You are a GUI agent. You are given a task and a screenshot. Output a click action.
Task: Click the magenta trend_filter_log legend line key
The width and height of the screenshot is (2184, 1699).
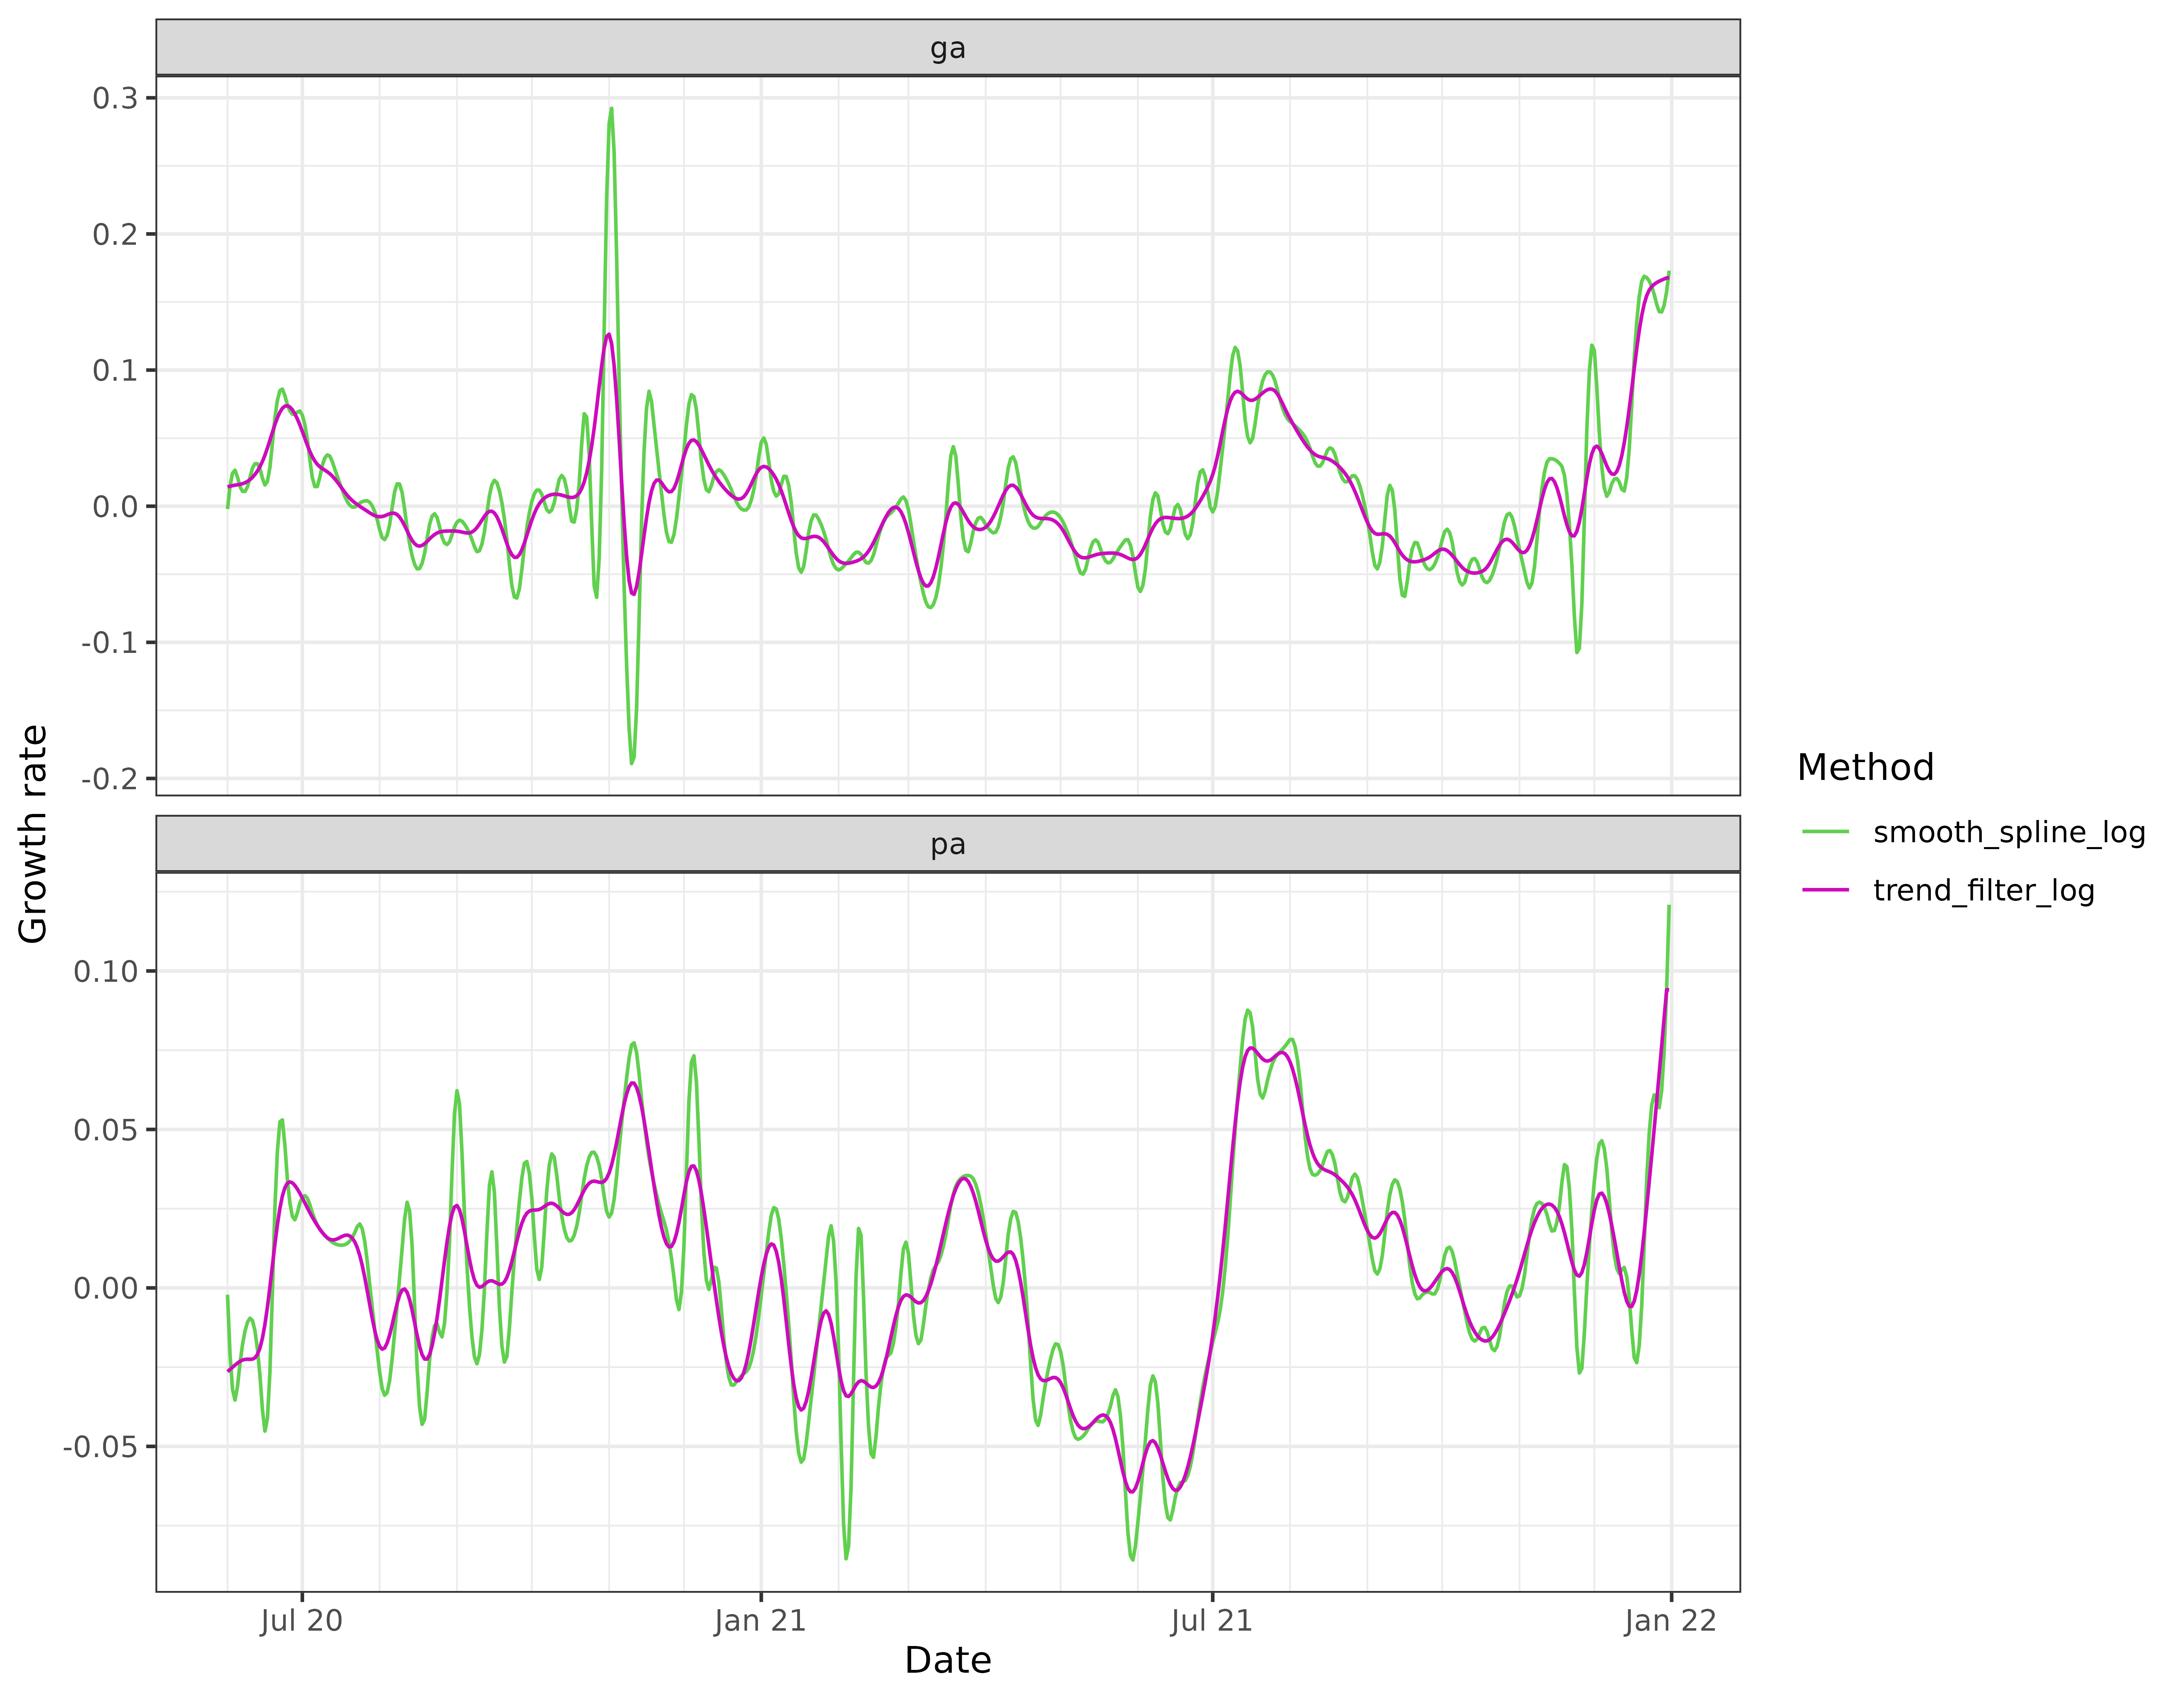pyautogui.click(x=1825, y=890)
